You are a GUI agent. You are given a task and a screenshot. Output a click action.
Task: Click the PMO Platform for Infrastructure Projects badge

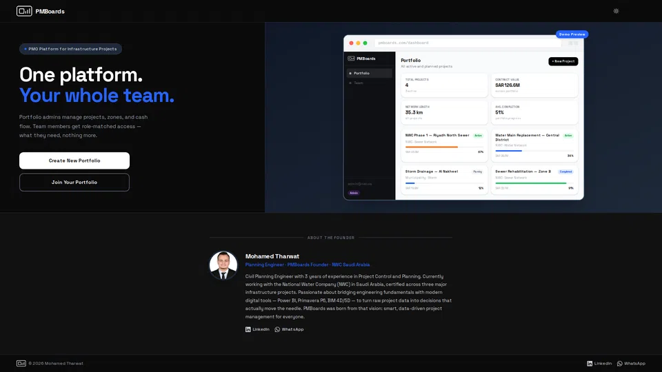coord(70,49)
